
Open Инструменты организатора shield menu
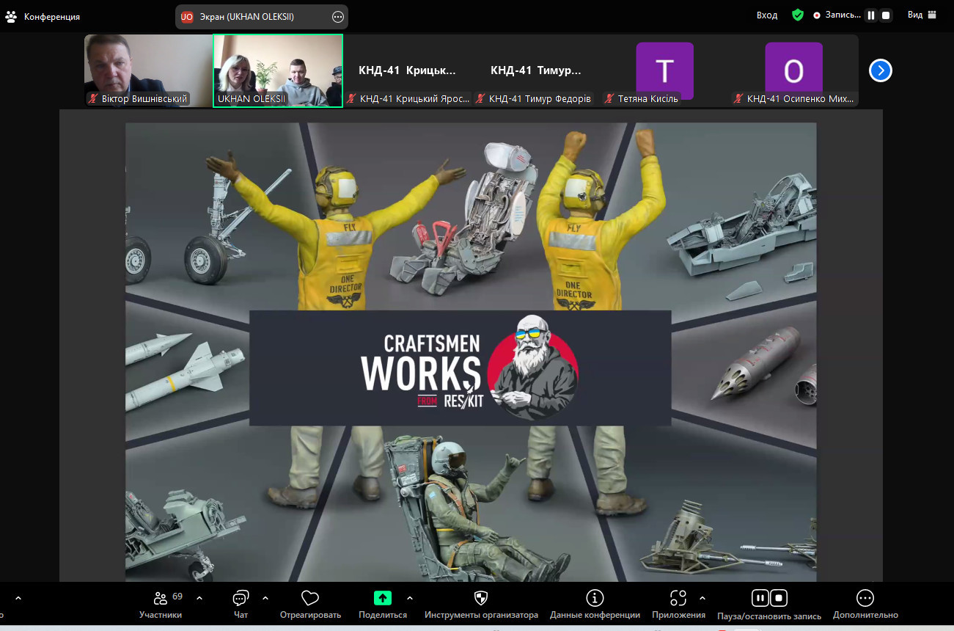coord(481,605)
